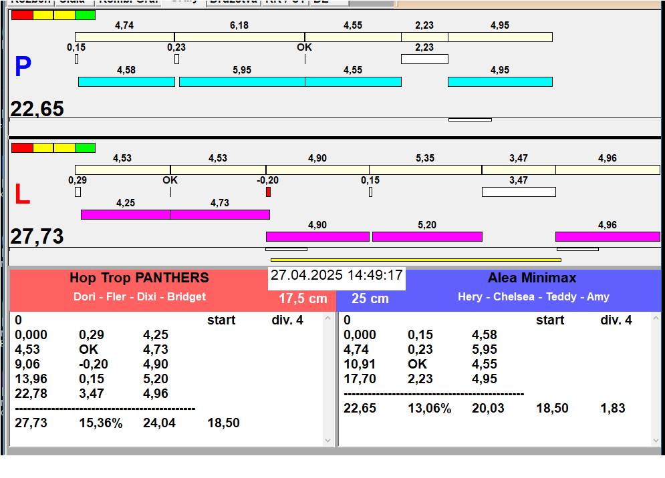The image size is (665, 478).
Task: Click the white 2,23 box in lane P
Action: click(x=424, y=59)
